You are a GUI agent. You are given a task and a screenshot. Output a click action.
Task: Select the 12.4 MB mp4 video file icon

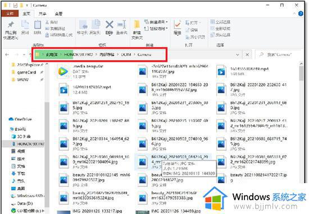[63, 90]
